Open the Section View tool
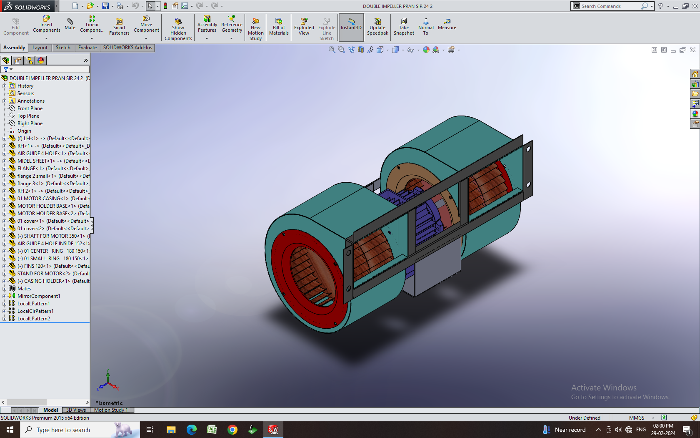Image resolution: width=700 pixels, height=438 pixels. tap(361, 50)
